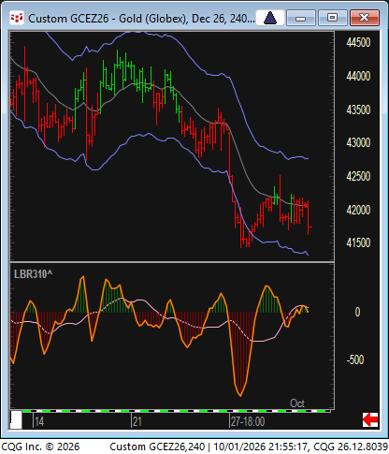Click the 43500 price scale label
Viewport: 389px width, 454px height.
358,110
